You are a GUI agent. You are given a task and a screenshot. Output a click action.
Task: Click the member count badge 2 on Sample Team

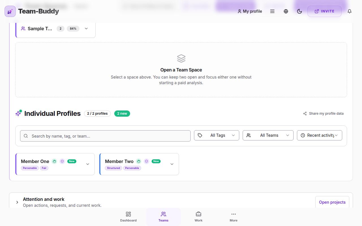61,29
